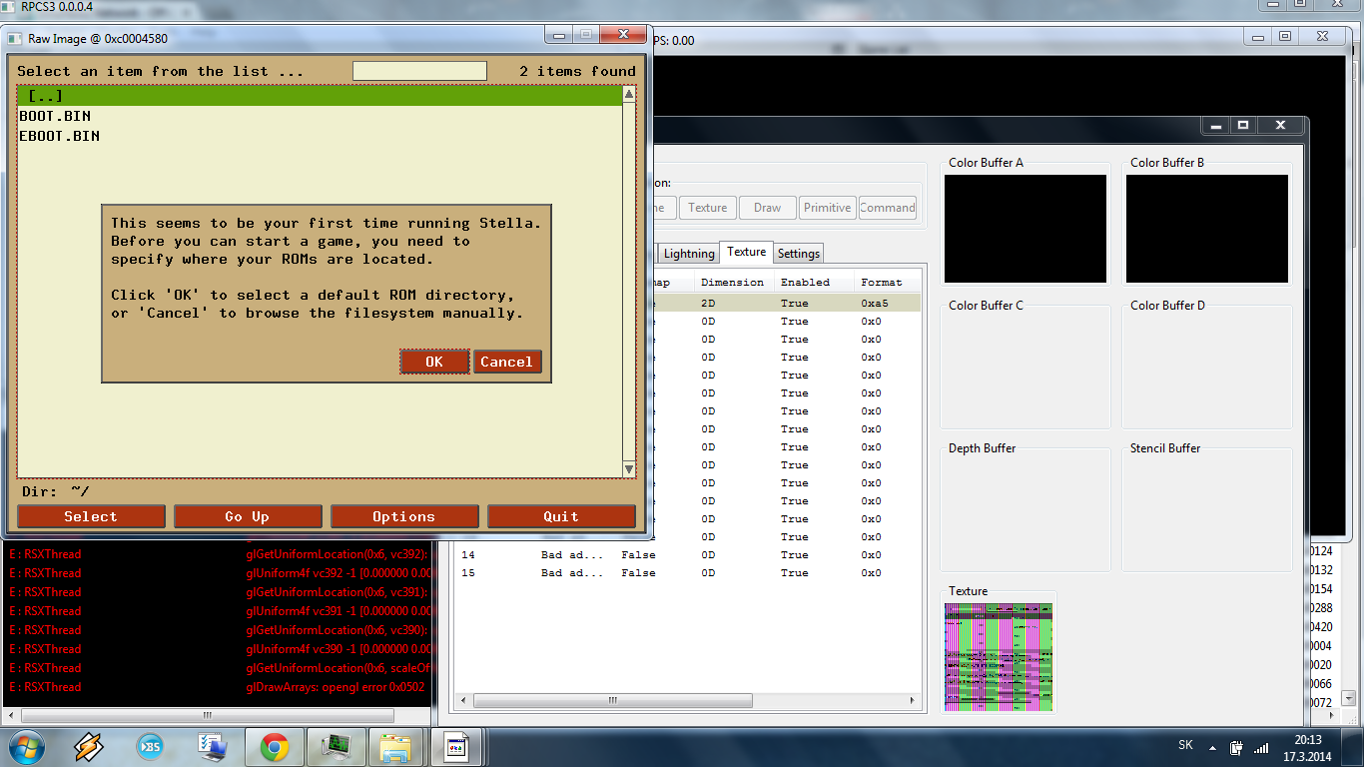
Task: Click the Options button in Stella launcher
Action: click(404, 516)
